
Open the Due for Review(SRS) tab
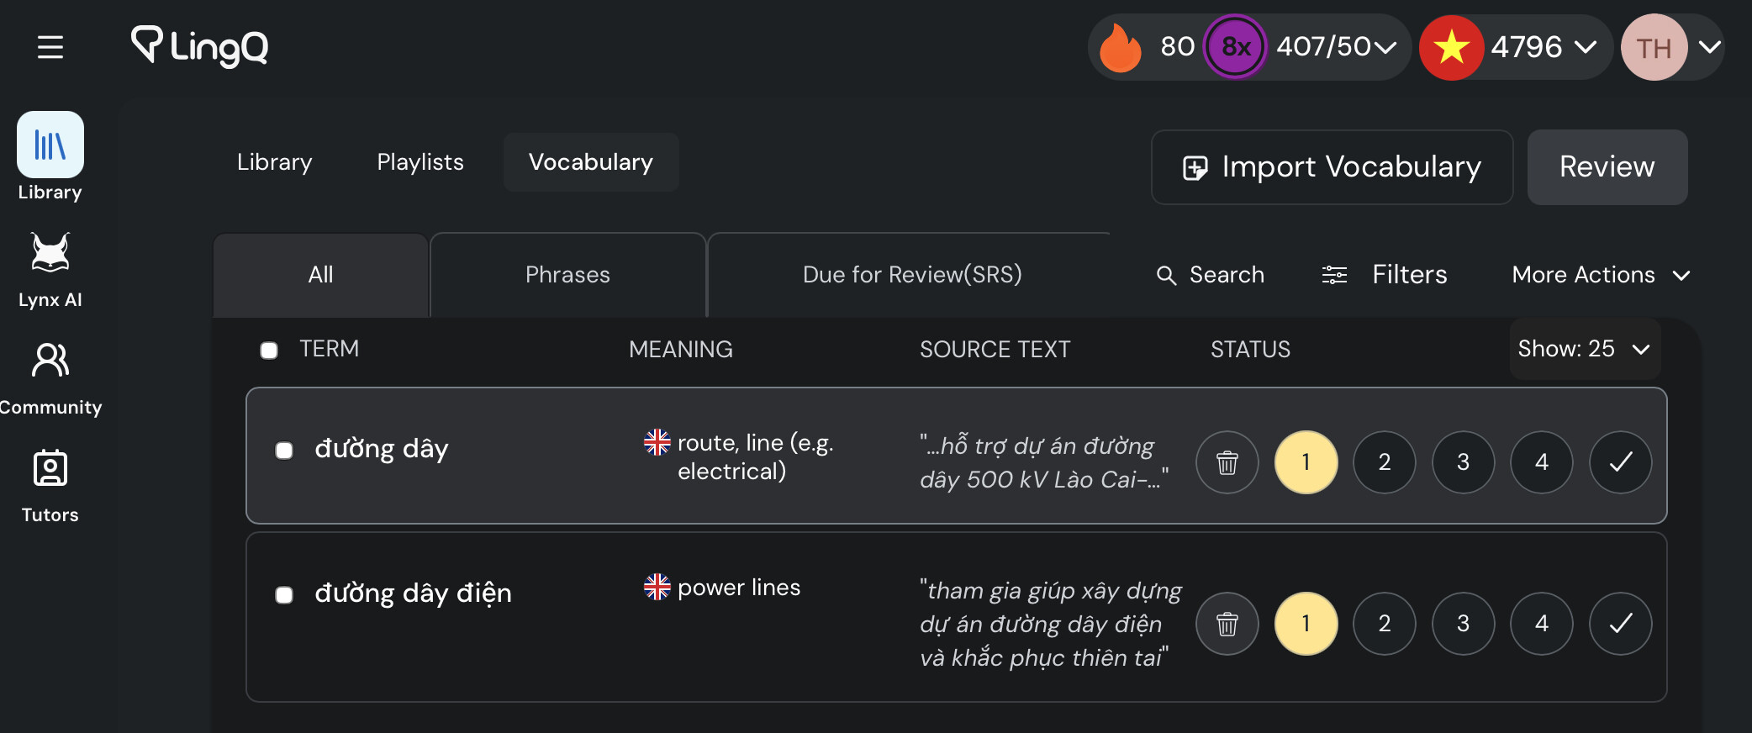(912, 275)
